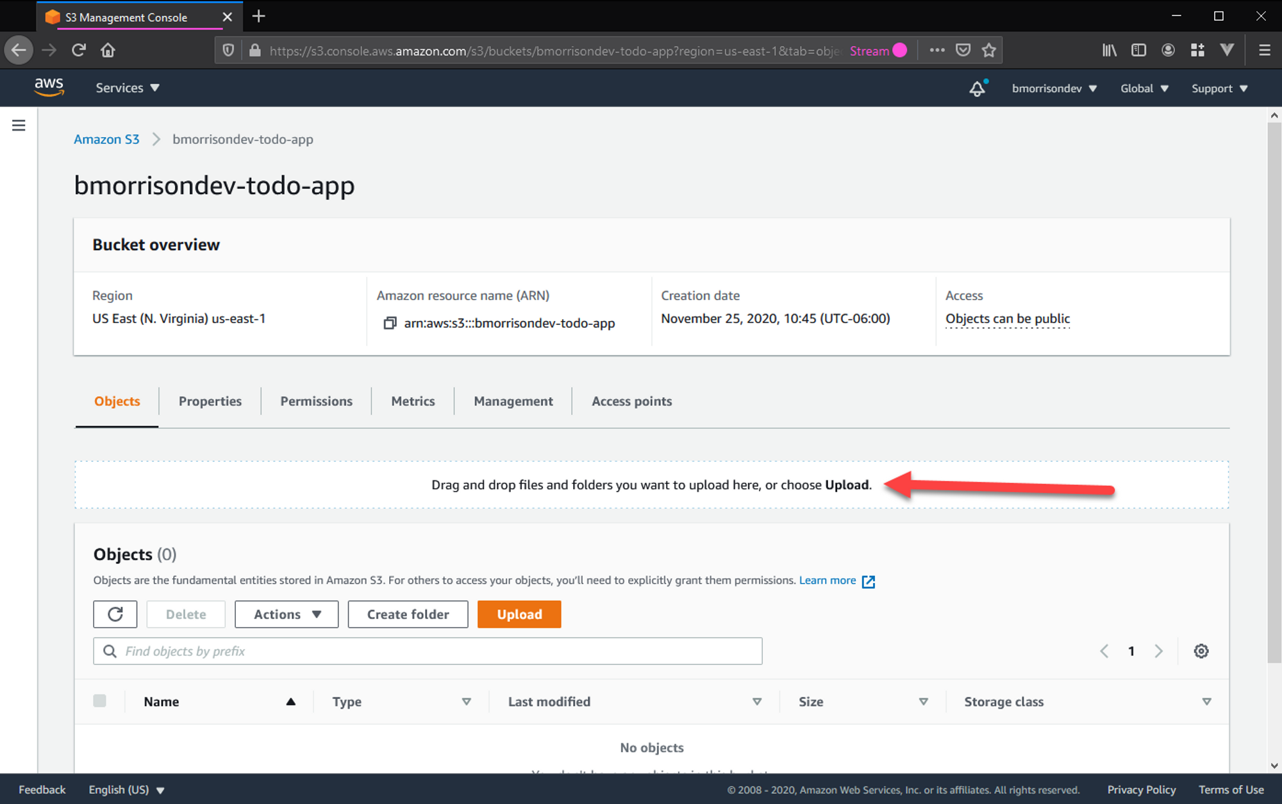The image size is (1282, 804).
Task: Switch to the Properties tab
Action: (210, 401)
